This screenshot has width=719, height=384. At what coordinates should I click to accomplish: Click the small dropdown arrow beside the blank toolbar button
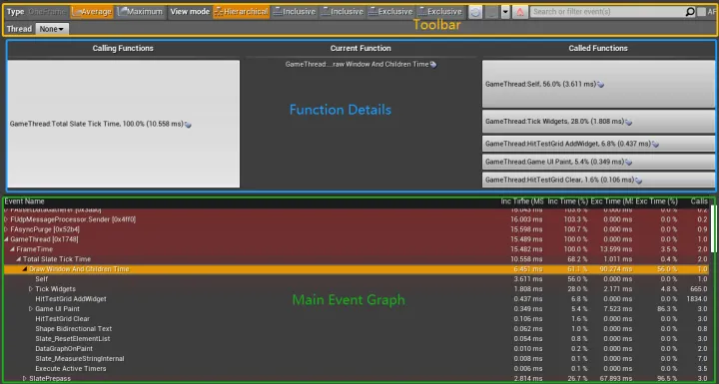(505, 12)
